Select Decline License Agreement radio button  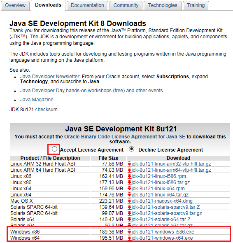(132, 149)
